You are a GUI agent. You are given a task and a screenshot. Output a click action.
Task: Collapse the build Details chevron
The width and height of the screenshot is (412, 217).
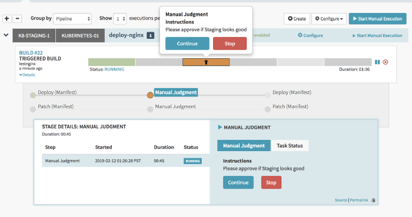click(x=21, y=75)
